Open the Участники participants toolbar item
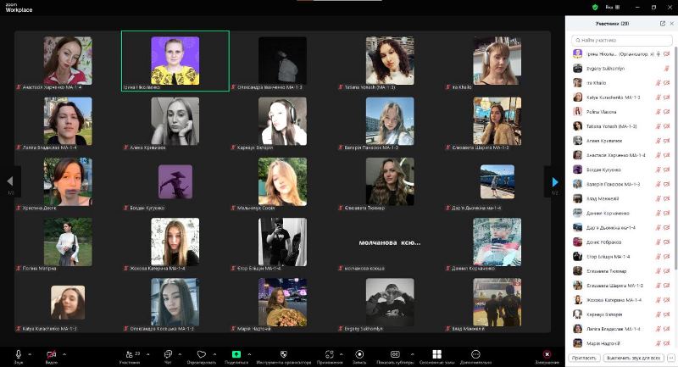 [x=130, y=354]
